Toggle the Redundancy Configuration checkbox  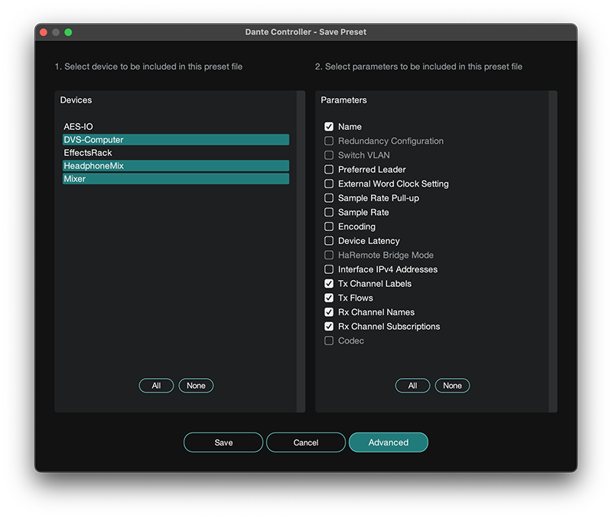click(329, 141)
